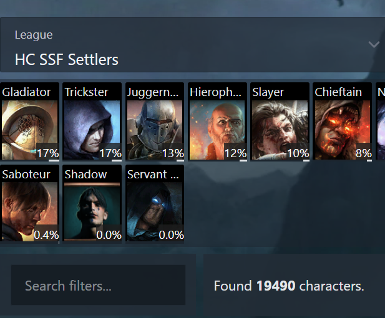
Task: Click the League label field
Action: (34, 35)
